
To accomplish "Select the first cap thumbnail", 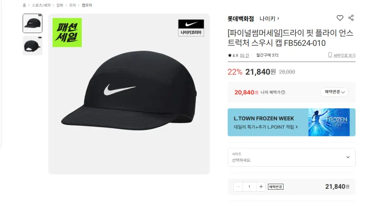I will click(32, 23).
